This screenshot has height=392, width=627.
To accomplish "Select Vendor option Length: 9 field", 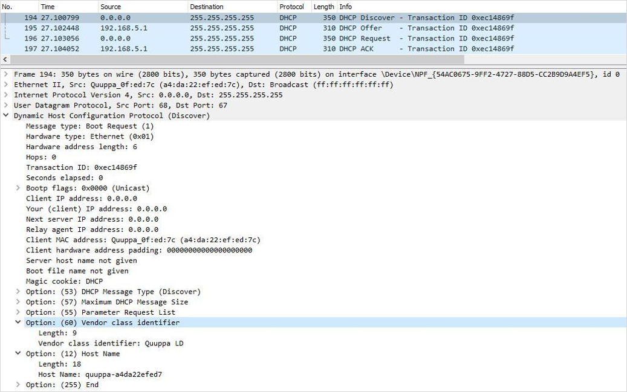I will 57,333.
